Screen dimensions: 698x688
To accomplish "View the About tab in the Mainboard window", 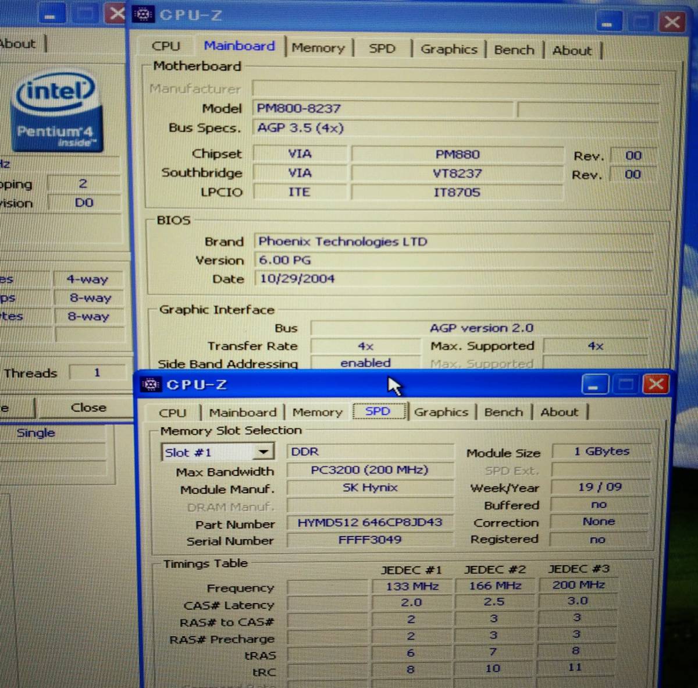I will [x=572, y=51].
